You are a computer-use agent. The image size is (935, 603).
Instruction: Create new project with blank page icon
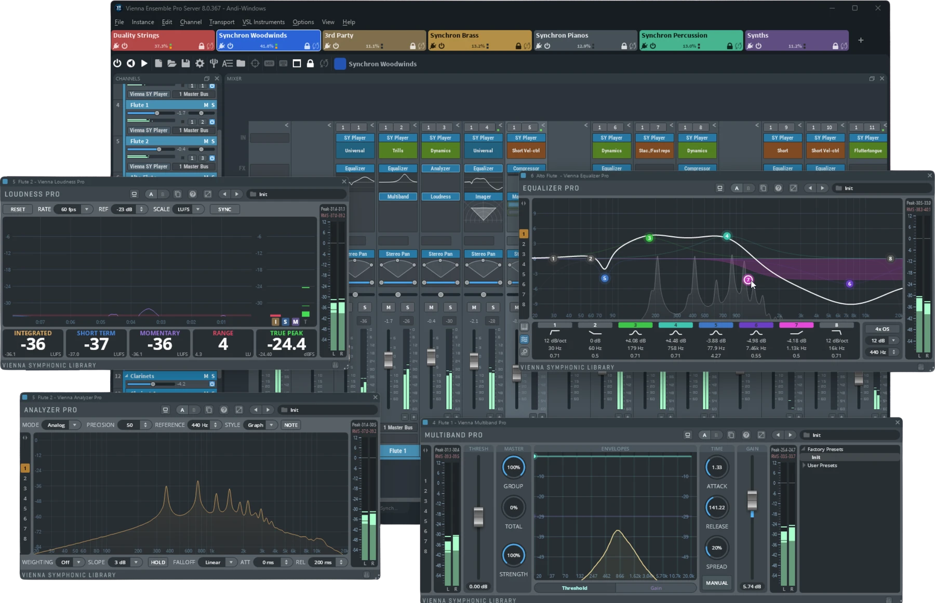158,63
